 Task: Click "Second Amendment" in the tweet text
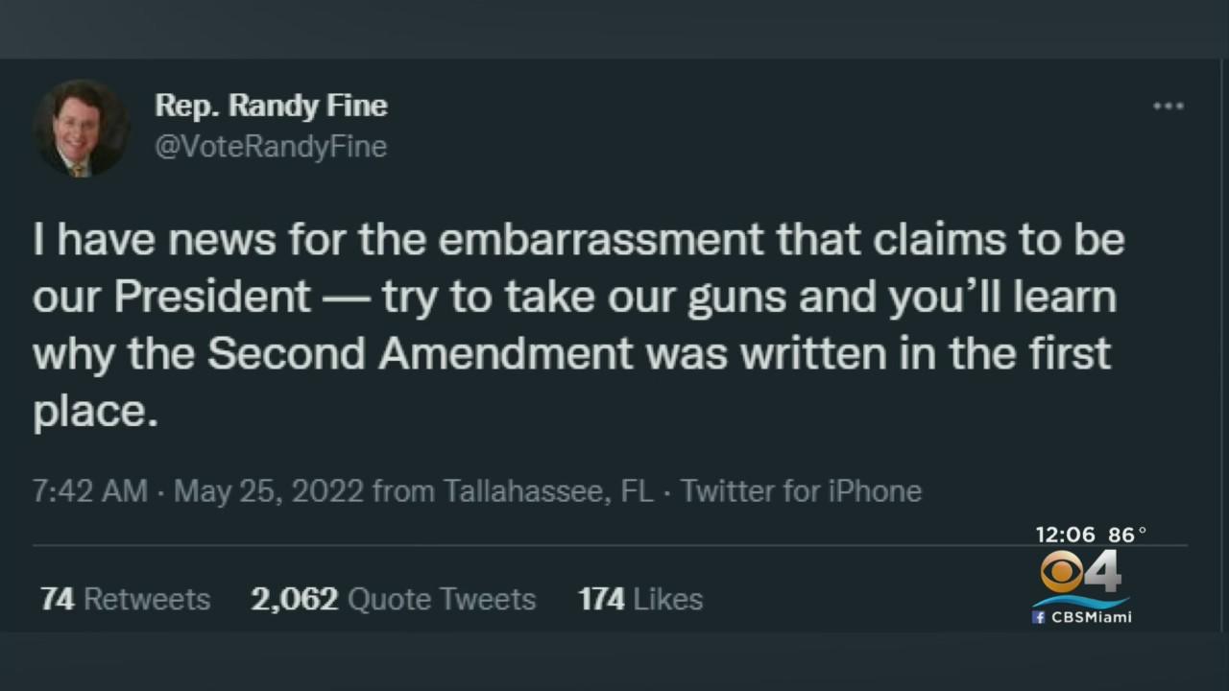click(420, 354)
